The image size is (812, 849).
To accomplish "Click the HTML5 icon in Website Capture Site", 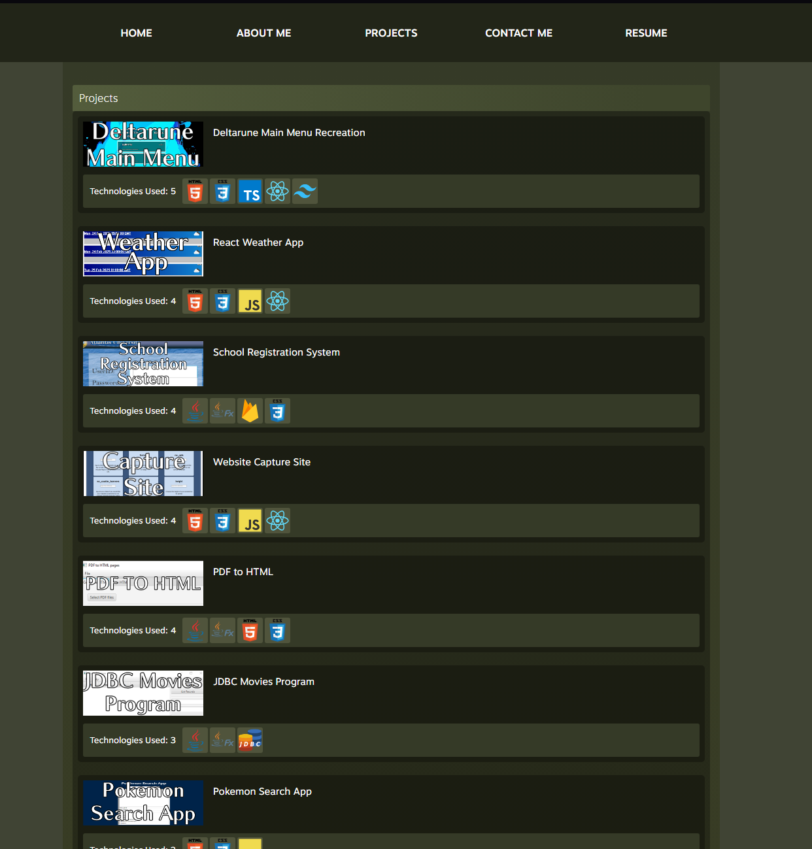I will (x=195, y=521).
